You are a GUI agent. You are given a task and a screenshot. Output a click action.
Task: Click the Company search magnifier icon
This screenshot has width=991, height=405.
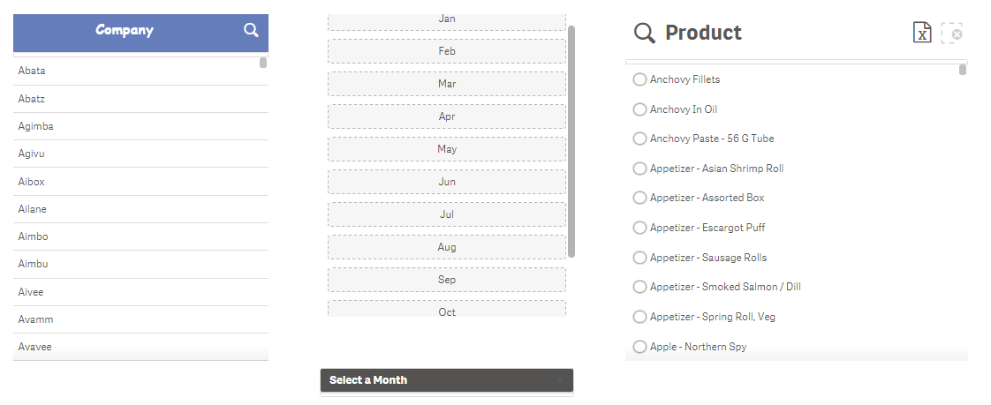tap(251, 30)
